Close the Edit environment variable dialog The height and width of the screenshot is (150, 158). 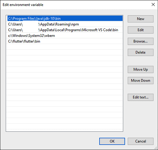click(153, 5)
